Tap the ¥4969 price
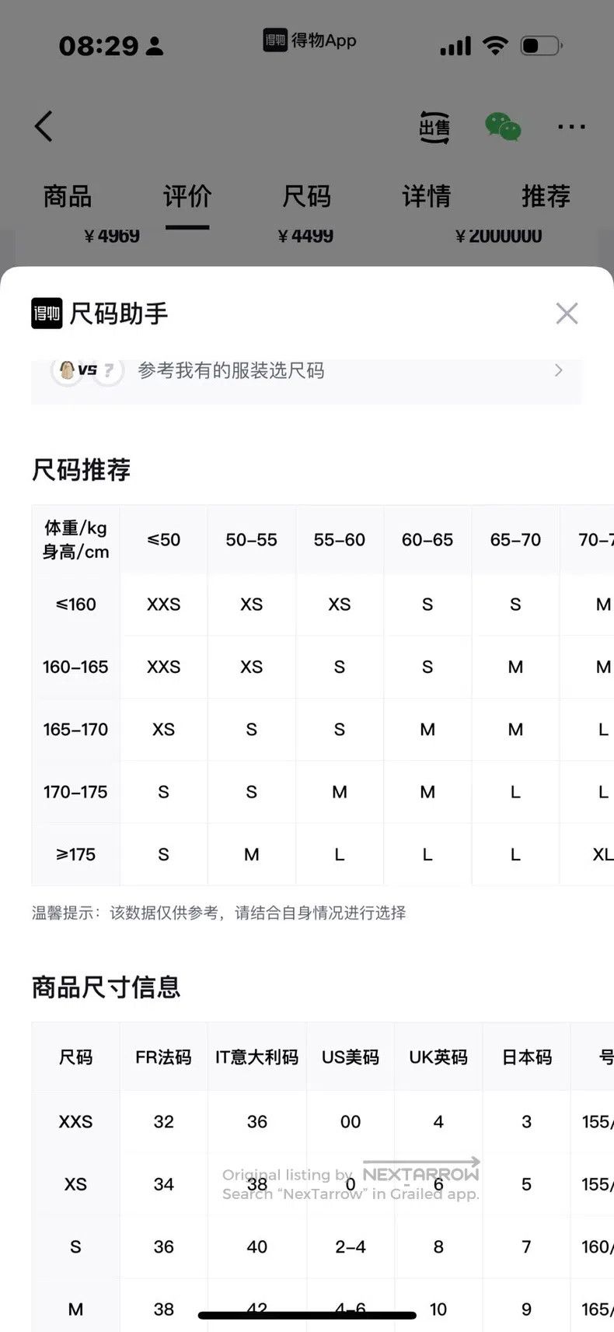This screenshot has height=1332, width=614. coord(112,236)
